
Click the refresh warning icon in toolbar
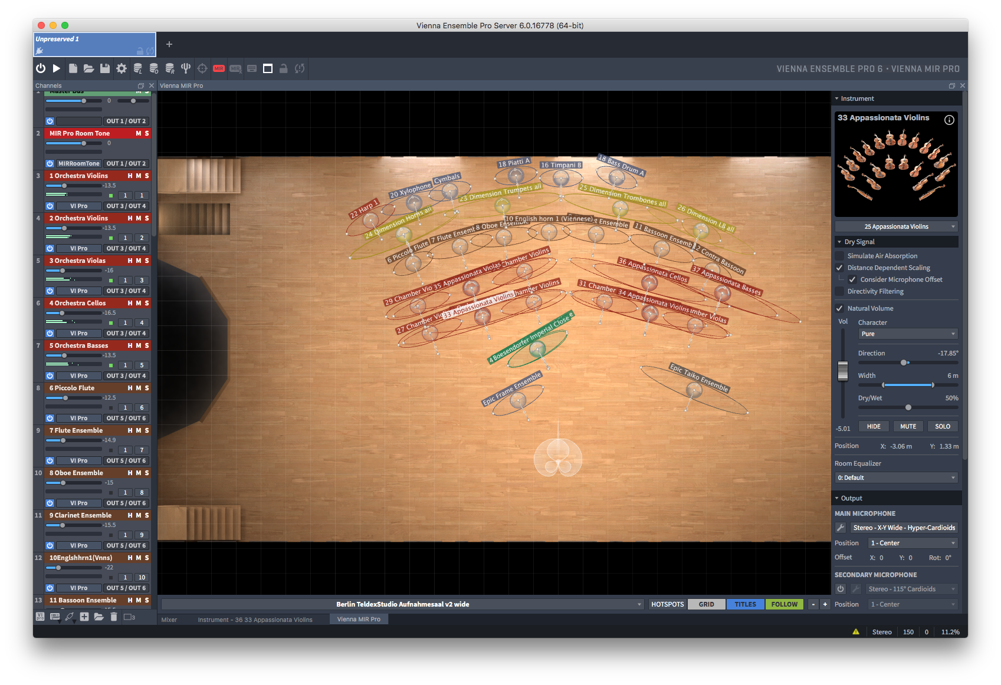(x=300, y=68)
